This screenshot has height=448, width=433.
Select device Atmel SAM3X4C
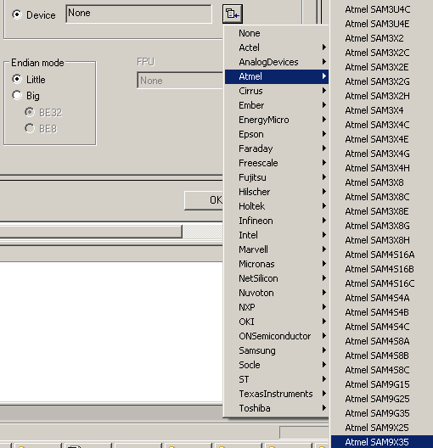(x=382, y=125)
